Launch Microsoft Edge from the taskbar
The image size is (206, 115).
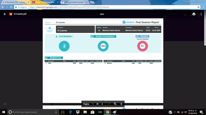[70, 112]
